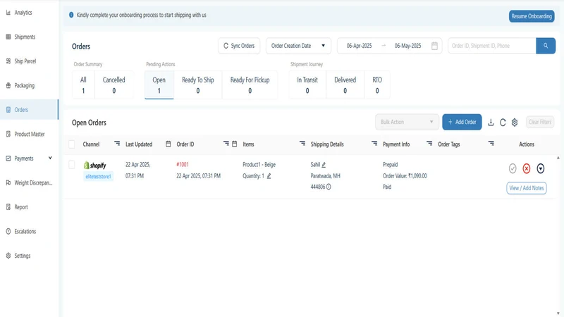Edit item quantity pencil icon
The width and height of the screenshot is (564, 317).
click(269, 176)
